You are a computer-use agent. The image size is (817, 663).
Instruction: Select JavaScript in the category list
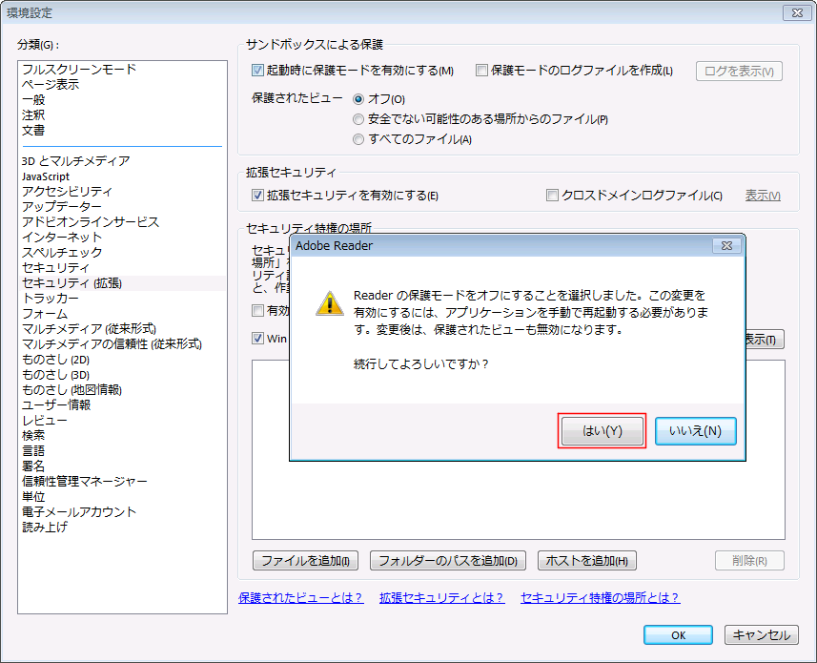46,176
